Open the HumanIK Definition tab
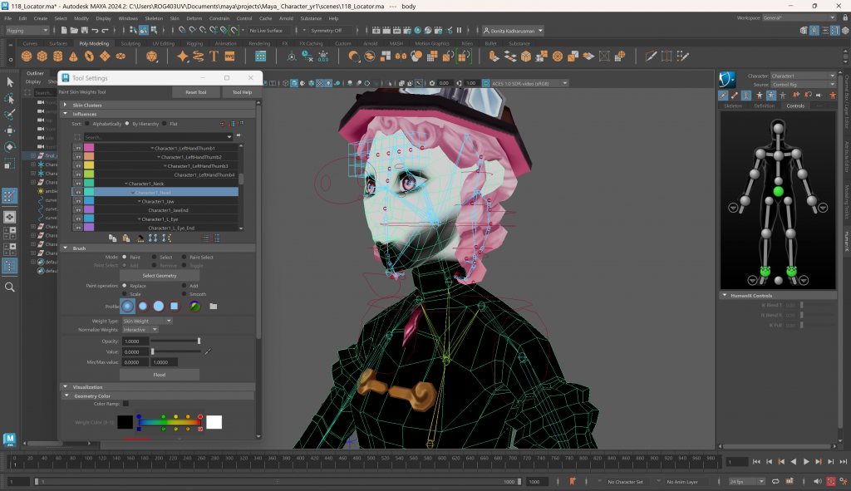The image size is (851, 491). point(765,106)
